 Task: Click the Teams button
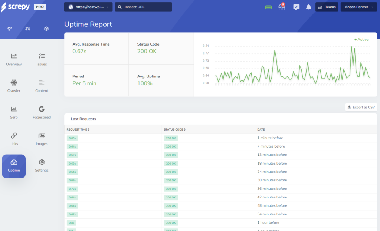327,7
